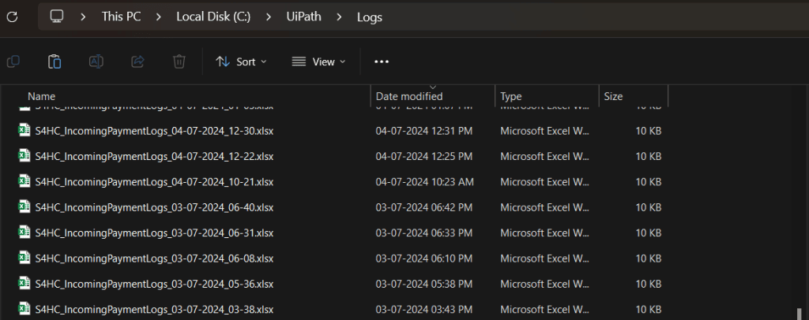The width and height of the screenshot is (809, 320).
Task: Click the Type cell of the 12-30.xlsx row
Action: point(544,131)
